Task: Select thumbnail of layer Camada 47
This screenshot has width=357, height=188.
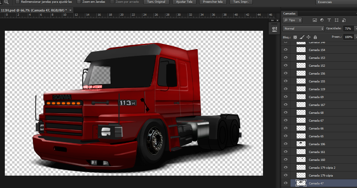Action: (301, 183)
